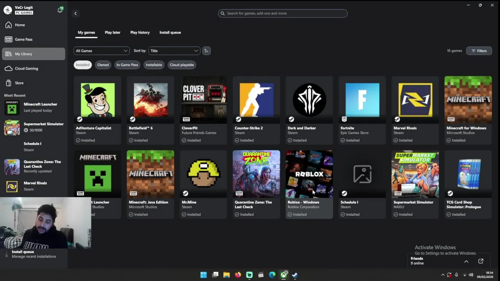The height and width of the screenshot is (281, 500).
Task: Toggle the Installed filter chip
Action: coord(82,65)
